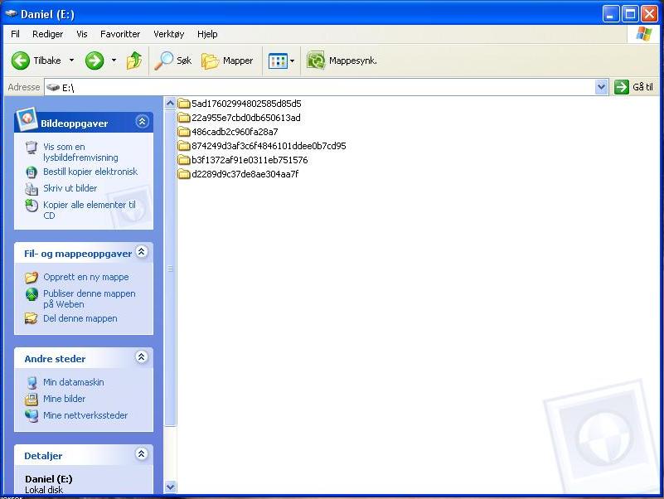Select folder icon of 5ad17602994802585d85d5
Screen dimensions: 664x499
(x=184, y=104)
